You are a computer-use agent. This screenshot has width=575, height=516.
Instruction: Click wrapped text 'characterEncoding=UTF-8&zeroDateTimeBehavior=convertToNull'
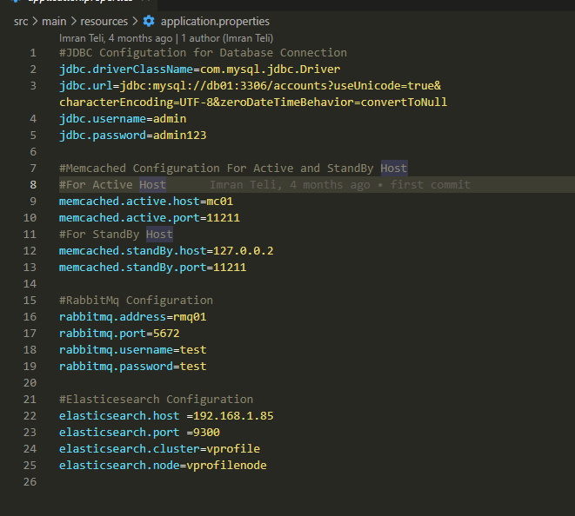click(253, 103)
